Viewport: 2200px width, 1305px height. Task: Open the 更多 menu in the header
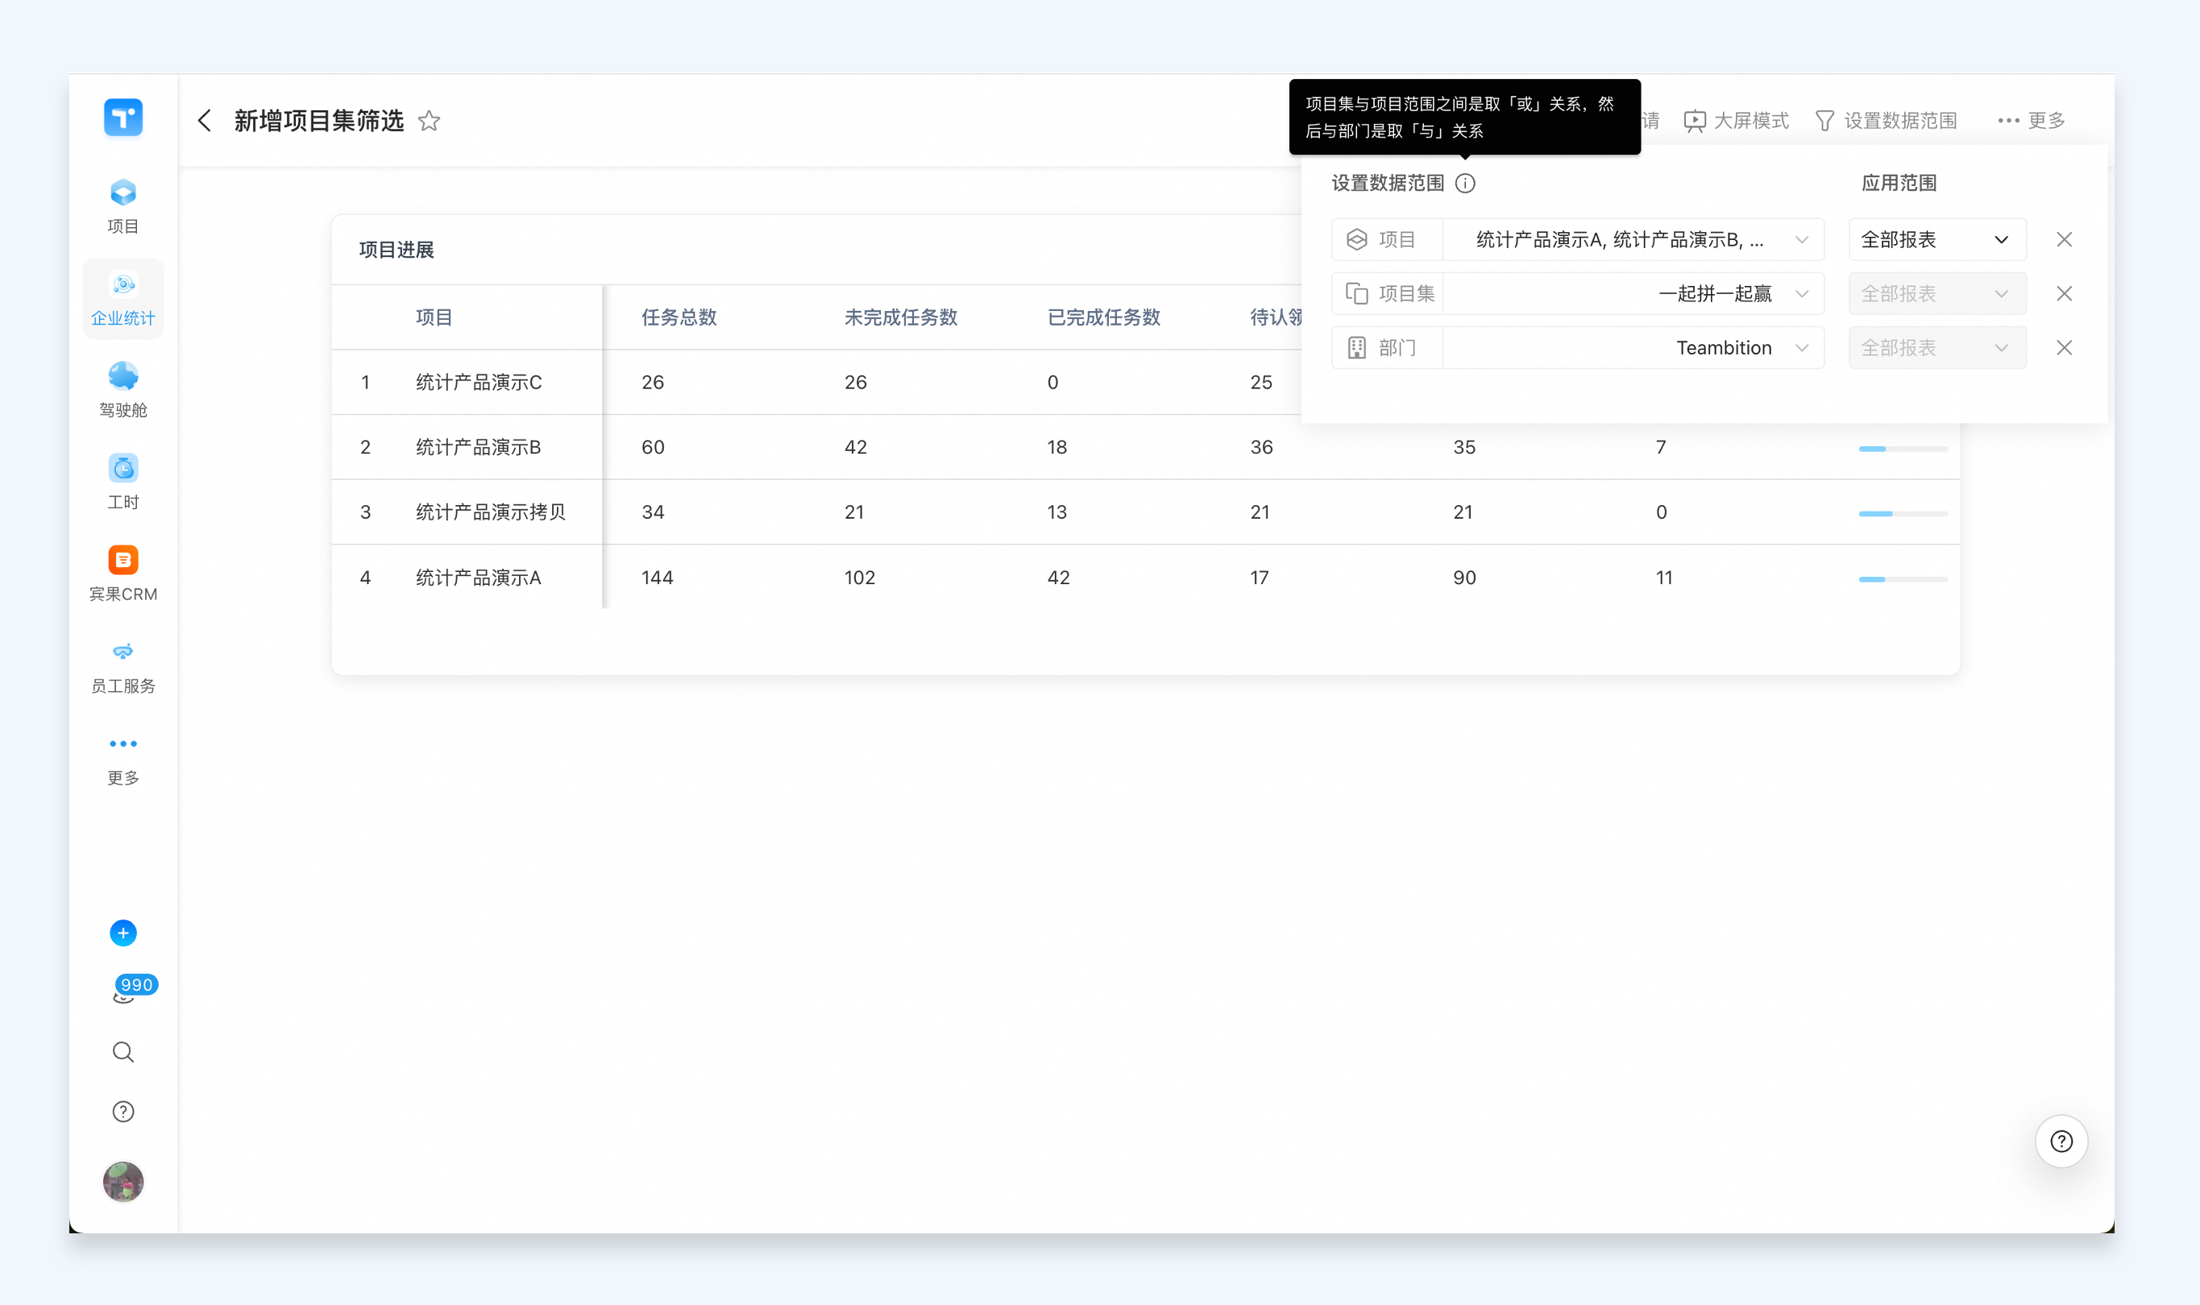click(2030, 121)
